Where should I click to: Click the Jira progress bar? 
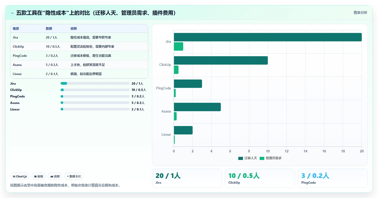[95, 83]
